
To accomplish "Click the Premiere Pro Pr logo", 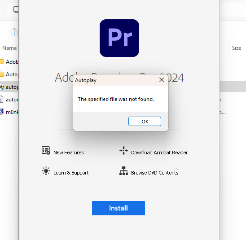I will 119,38.
